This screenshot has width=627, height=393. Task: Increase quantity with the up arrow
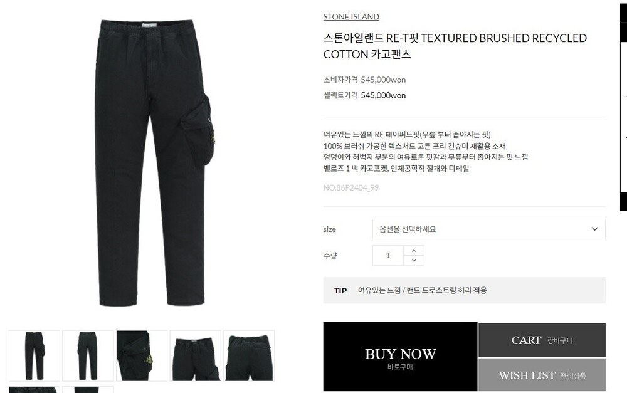(413, 251)
